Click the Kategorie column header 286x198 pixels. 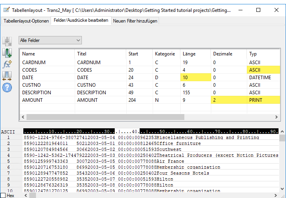165,54
